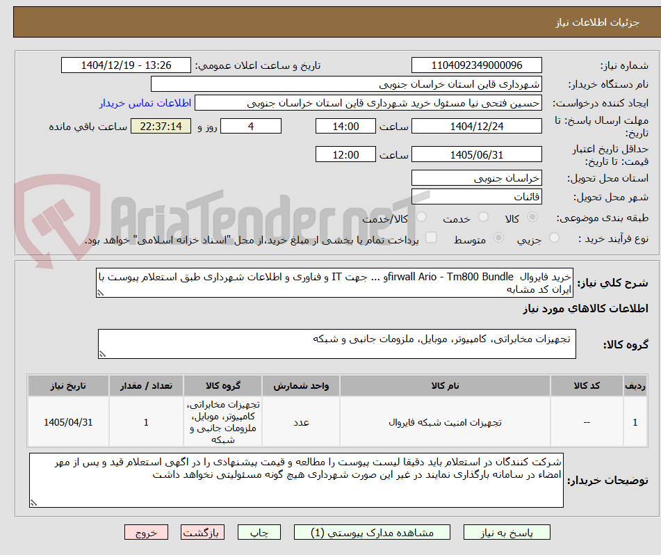Viewport: 661px width, 555px height.
Task: Click the تاریخ نیاز column header
Action: click(x=68, y=385)
